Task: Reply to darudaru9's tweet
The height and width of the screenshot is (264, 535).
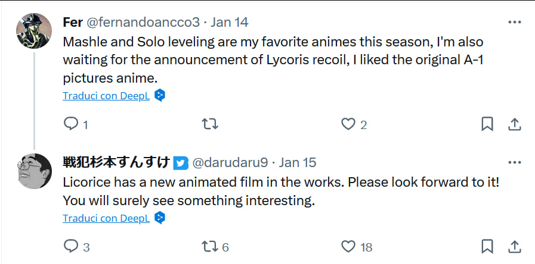Action: pyautogui.click(x=71, y=246)
